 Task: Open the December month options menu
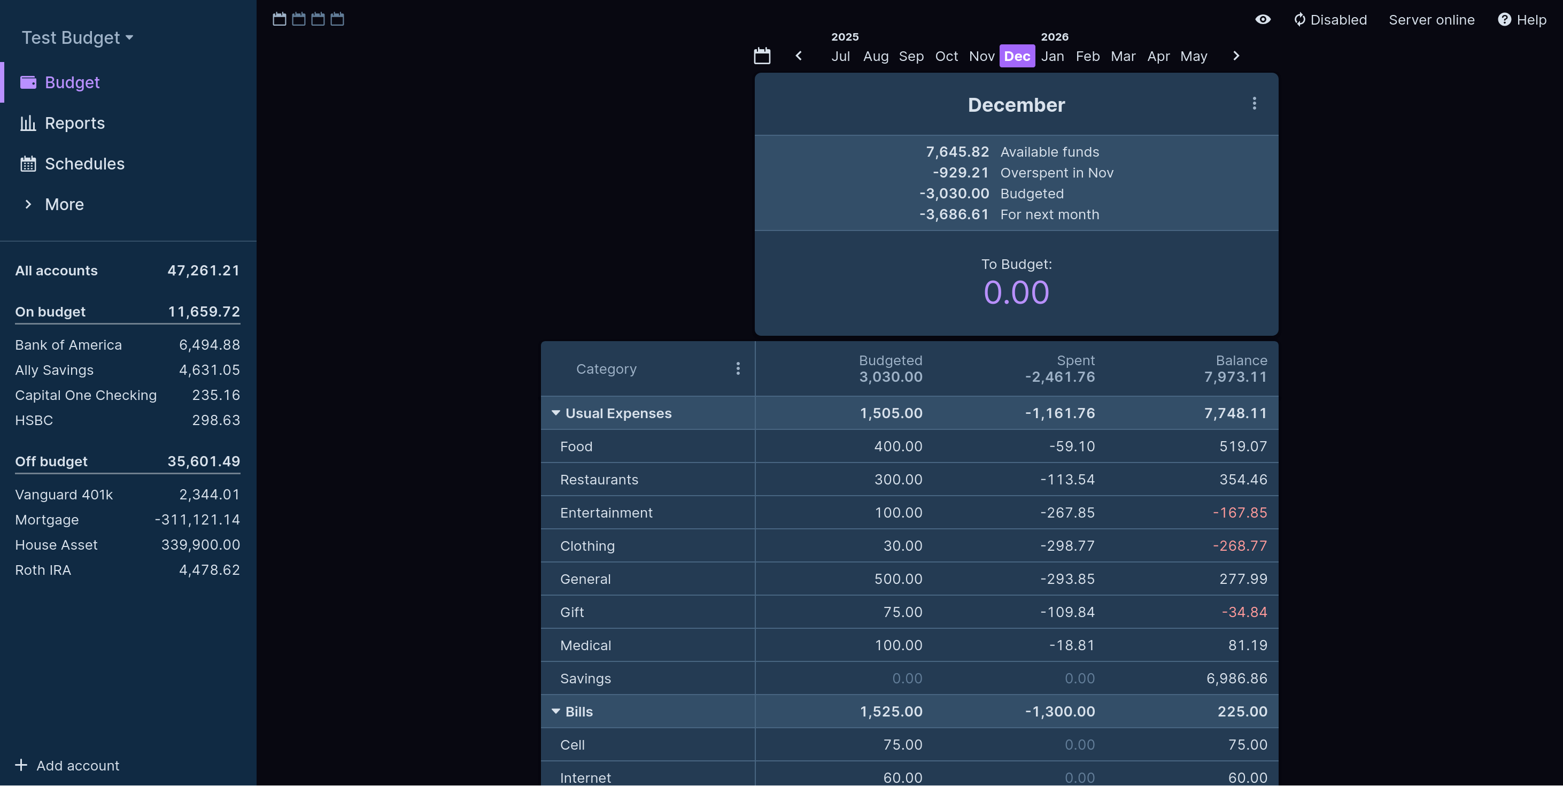pyautogui.click(x=1254, y=104)
